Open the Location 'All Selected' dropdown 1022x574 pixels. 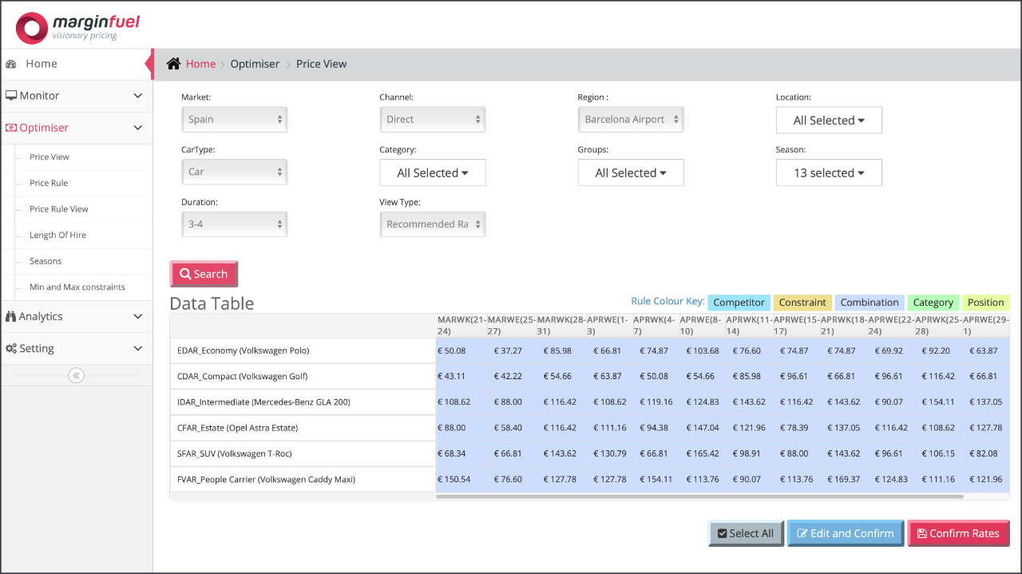[829, 120]
